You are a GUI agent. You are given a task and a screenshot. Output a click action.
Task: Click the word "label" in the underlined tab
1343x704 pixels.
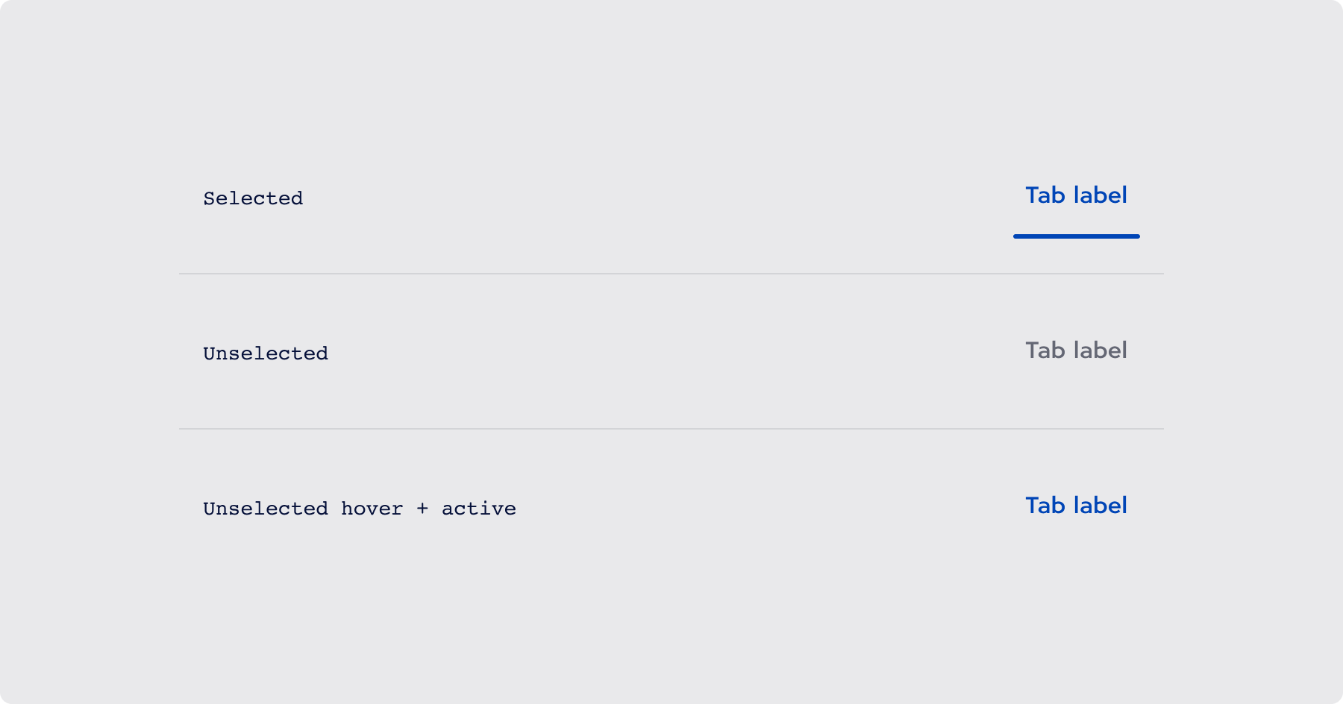pos(1100,195)
